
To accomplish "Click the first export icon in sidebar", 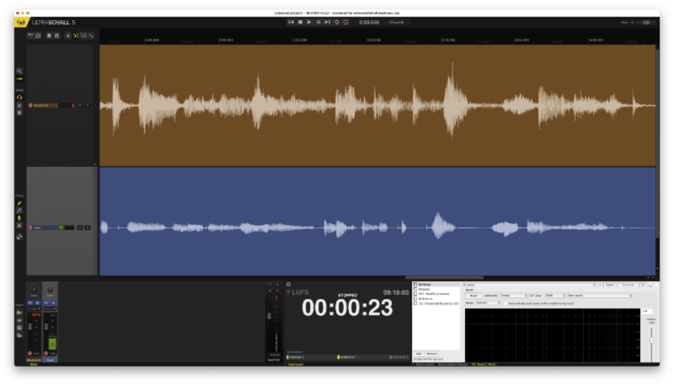I will tap(19, 313).
